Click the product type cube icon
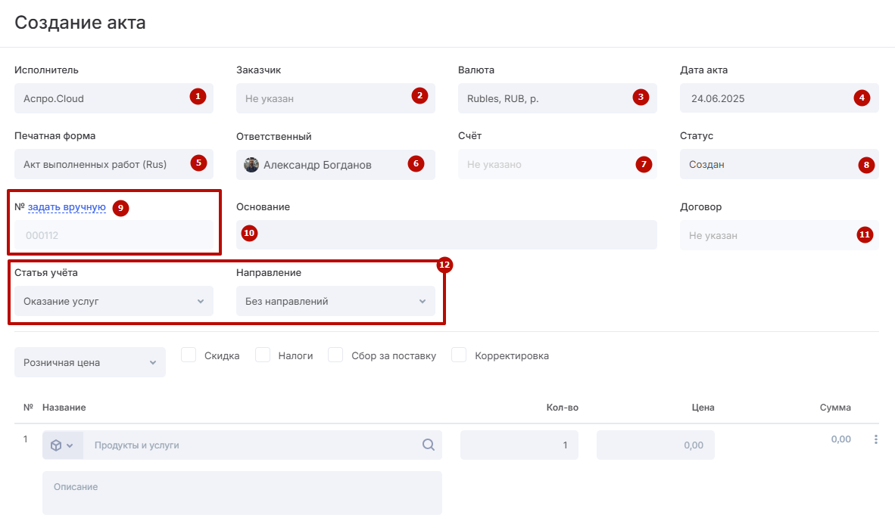The image size is (895, 521). pos(57,445)
